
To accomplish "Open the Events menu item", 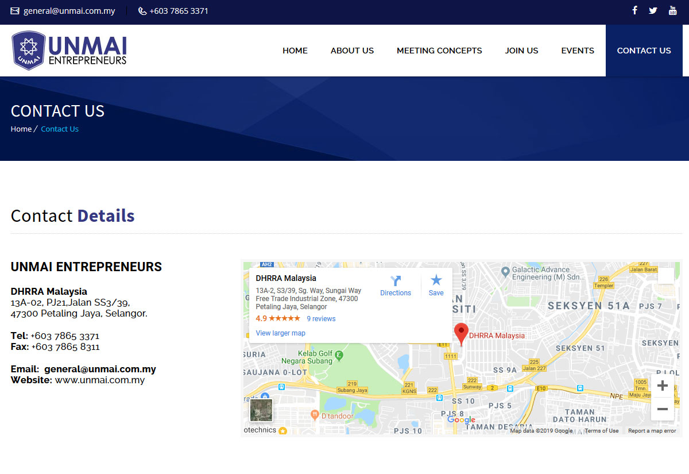I will 578,51.
